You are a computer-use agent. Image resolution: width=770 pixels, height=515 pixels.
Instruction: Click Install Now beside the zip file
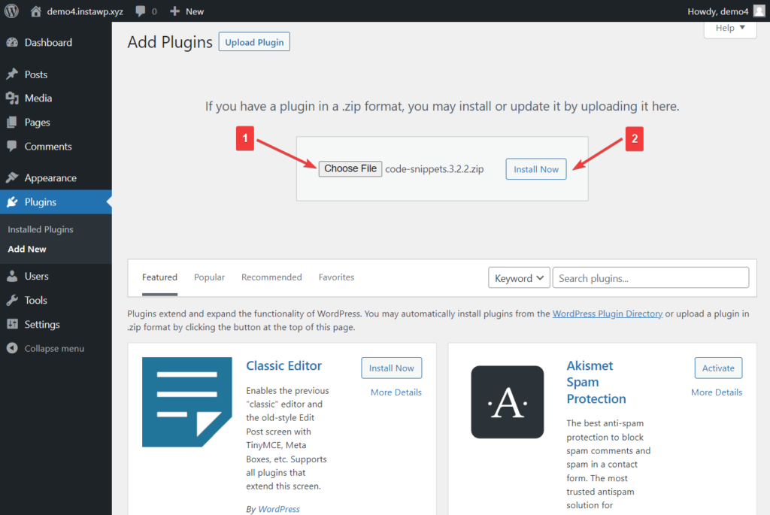536,169
